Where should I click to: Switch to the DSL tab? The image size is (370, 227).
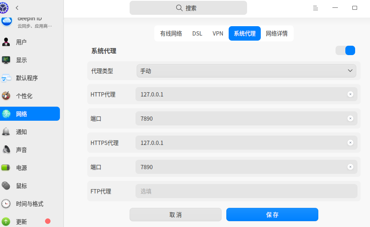pos(197,34)
